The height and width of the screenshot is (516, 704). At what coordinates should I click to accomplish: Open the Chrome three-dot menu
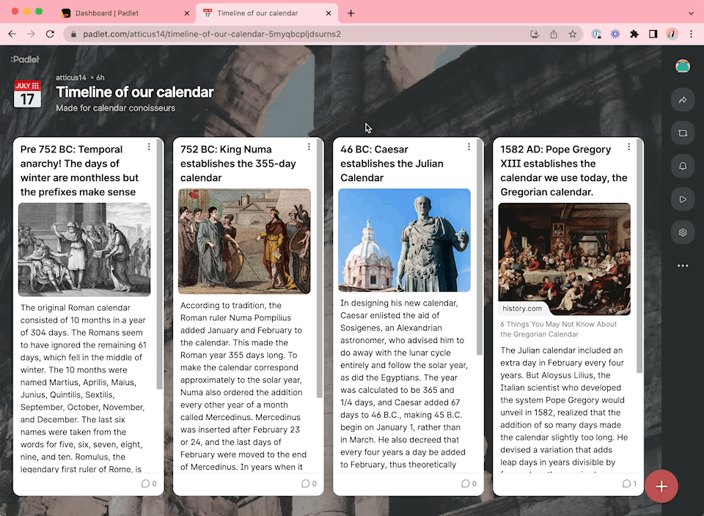691,34
